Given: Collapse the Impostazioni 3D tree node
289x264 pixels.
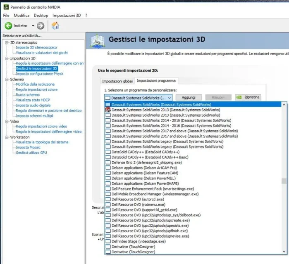Looking at the screenshot, I should click(7, 58).
